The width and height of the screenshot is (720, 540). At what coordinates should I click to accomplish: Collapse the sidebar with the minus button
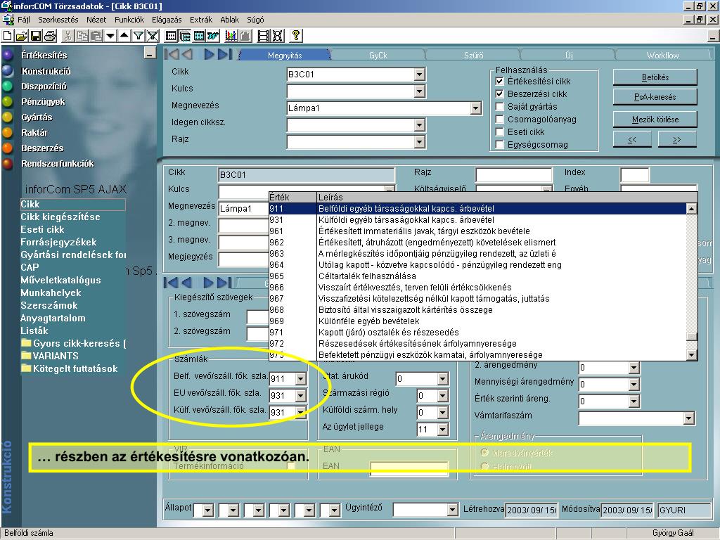(150, 53)
